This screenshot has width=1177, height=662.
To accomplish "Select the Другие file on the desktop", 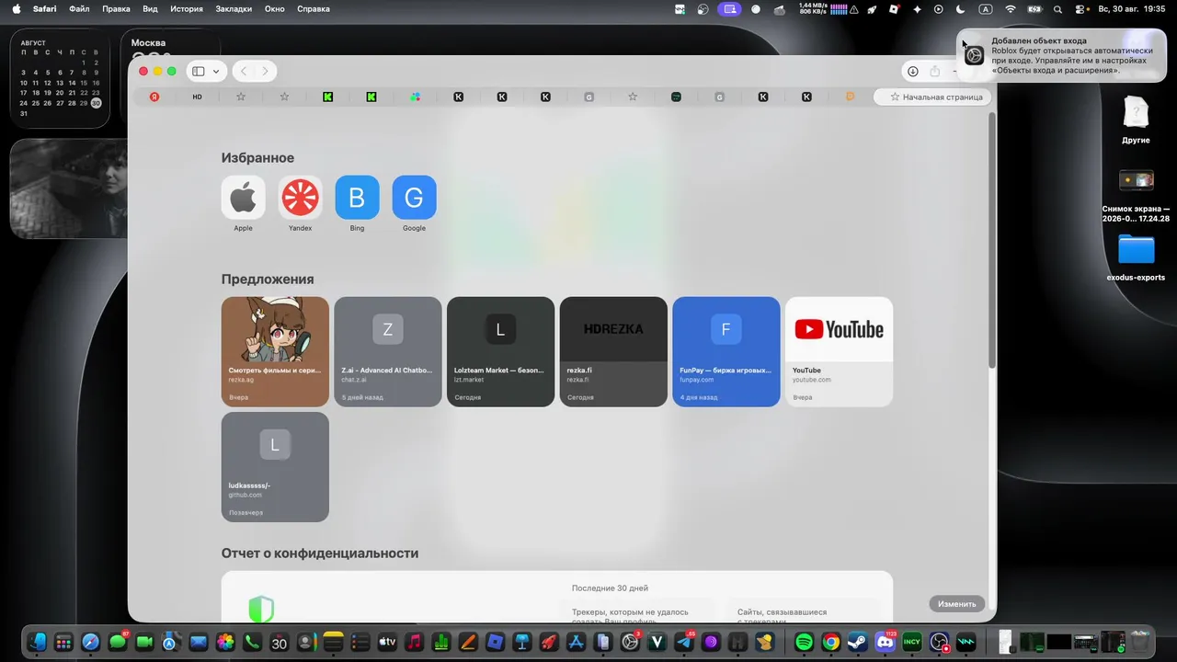I will (1137, 120).
